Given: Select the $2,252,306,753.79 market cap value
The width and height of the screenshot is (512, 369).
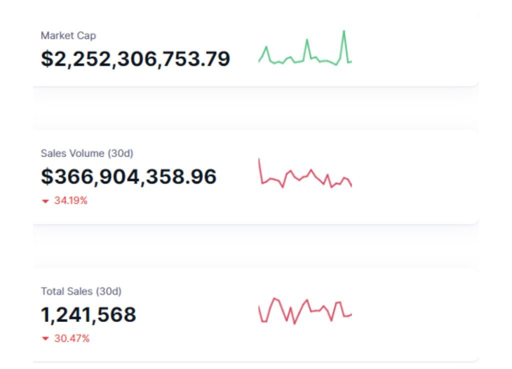Looking at the screenshot, I should pos(135,58).
